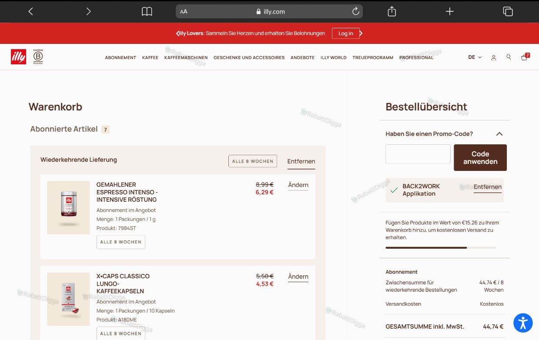539x340 pixels.
Task: Click the free-shipping progress bar
Action: pyautogui.click(x=440, y=247)
